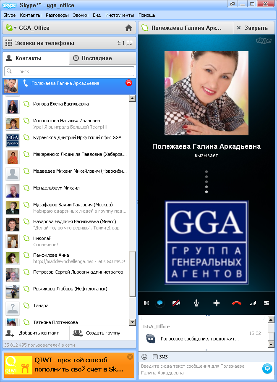
Task: Open the Звонки menu
Action: (x=81, y=15)
